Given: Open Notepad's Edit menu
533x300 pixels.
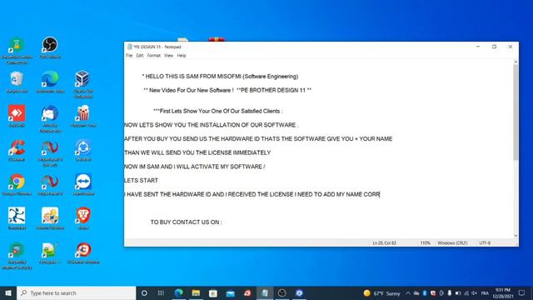Looking at the screenshot, I should (140, 56).
